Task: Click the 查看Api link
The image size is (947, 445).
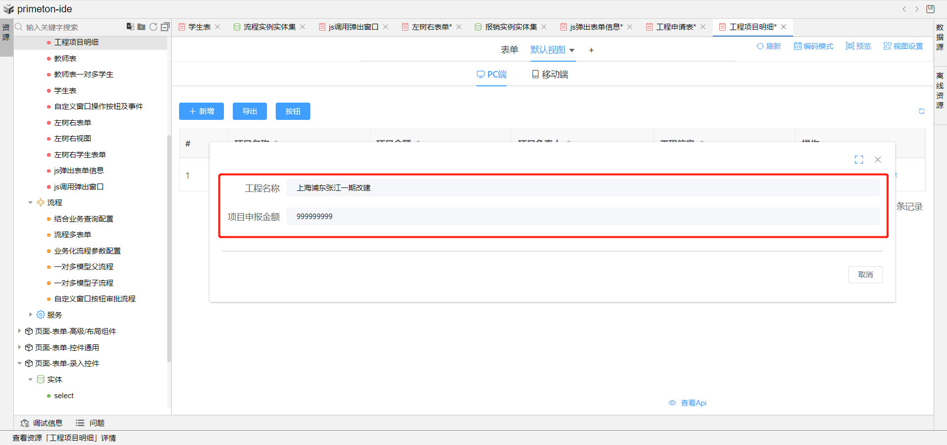Action: 693,403
